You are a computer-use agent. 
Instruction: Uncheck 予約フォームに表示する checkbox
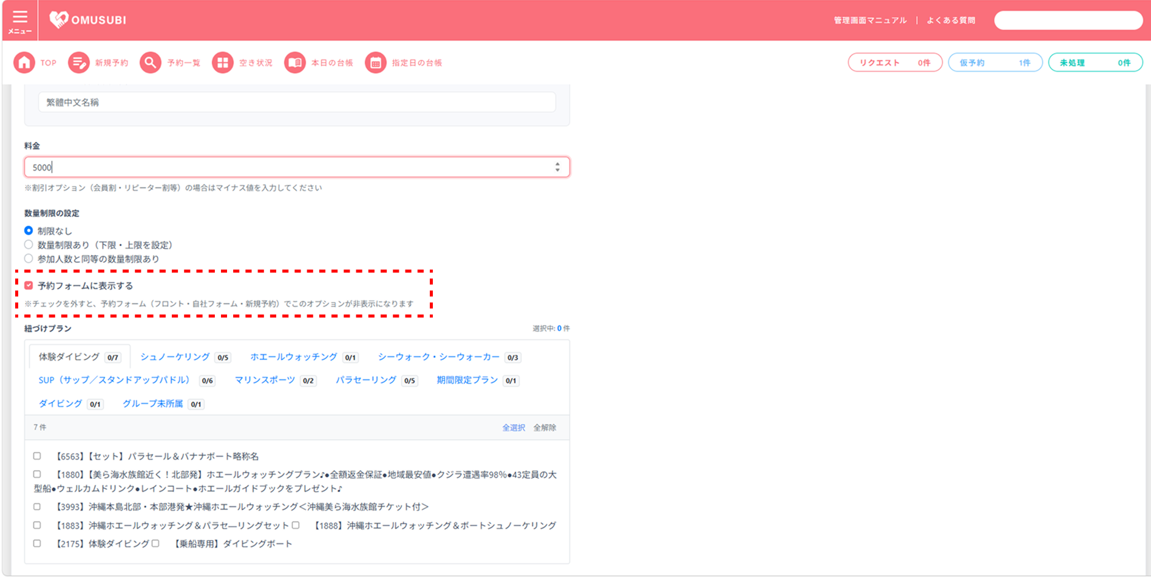[x=29, y=285]
